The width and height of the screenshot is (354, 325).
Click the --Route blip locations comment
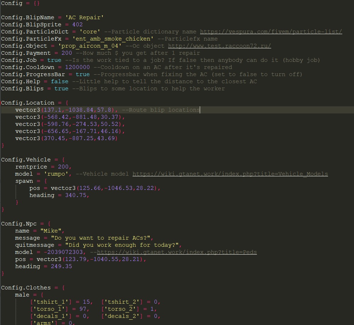(161, 110)
